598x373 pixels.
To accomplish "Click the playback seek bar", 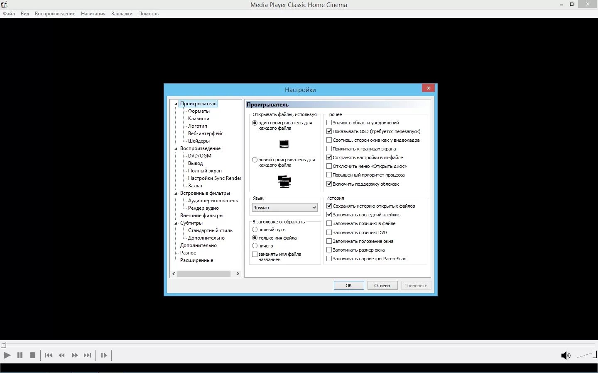I will [x=299, y=344].
